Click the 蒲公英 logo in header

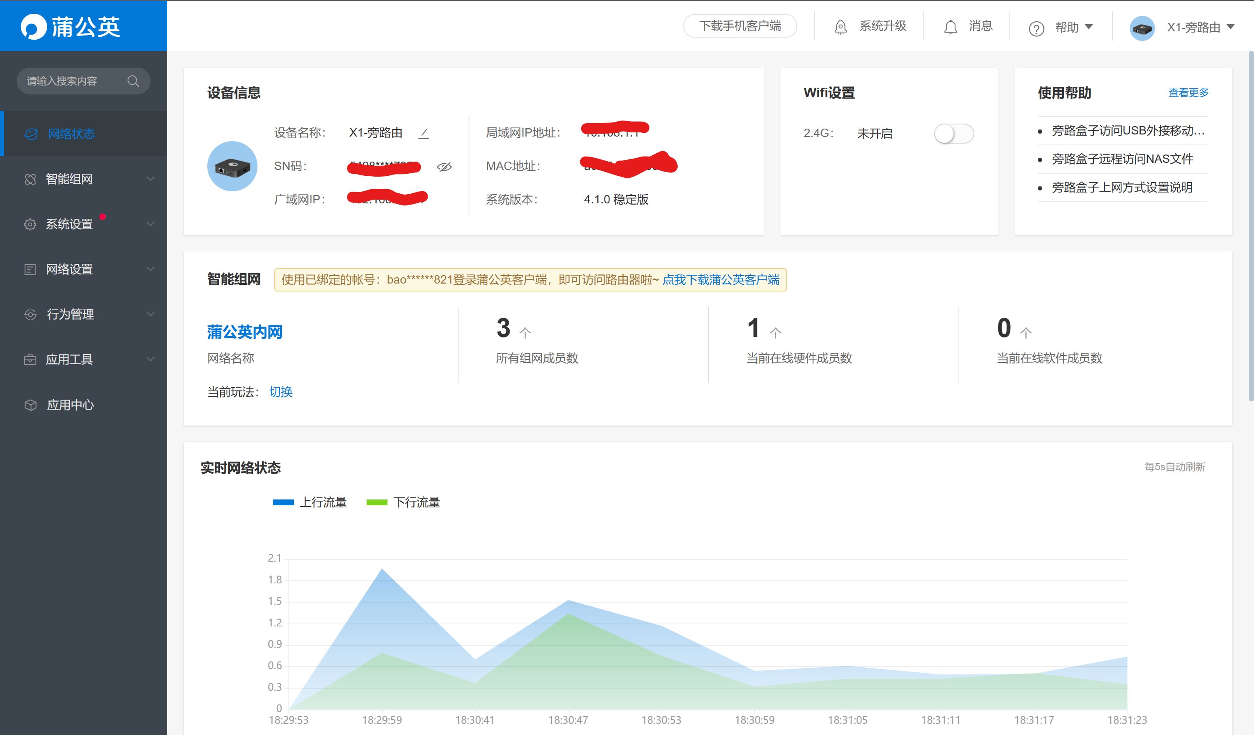tap(70, 26)
